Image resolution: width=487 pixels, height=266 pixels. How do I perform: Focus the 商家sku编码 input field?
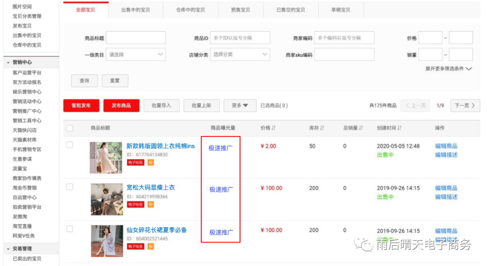pyautogui.click(x=344, y=54)
